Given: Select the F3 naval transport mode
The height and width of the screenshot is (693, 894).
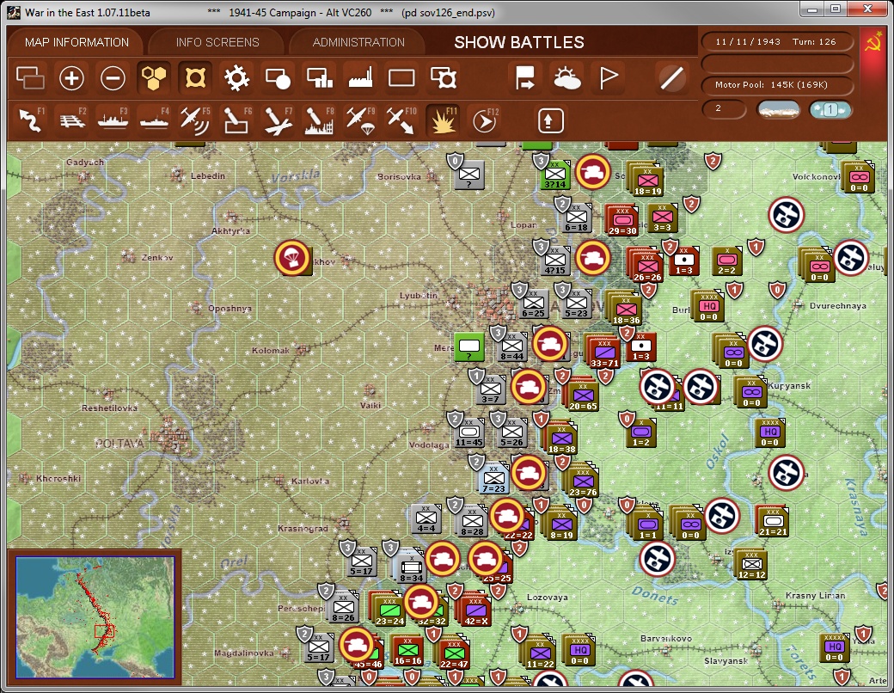Looking at the screenshot, I should point(113,120).
